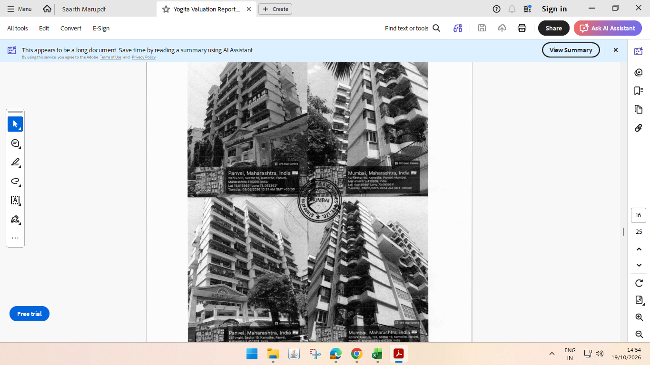Star the Yogita Valuation Report document
This screenshot has width=650, height=365.
[166, 9]
